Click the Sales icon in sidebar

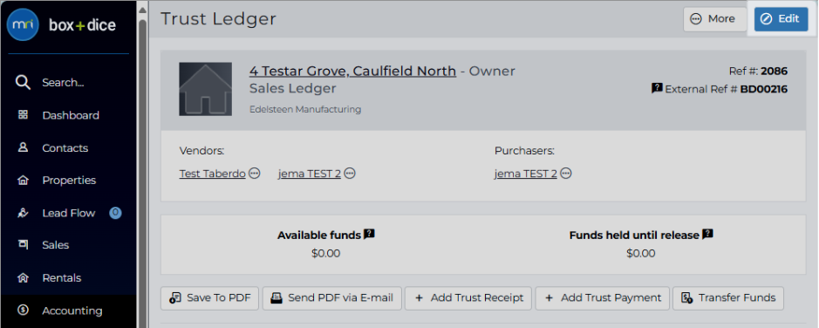(23, 245)
